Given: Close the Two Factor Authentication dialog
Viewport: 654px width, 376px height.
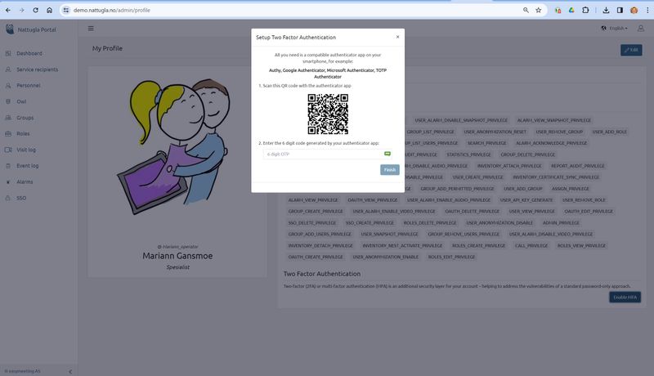Looking at the screenshot, I should coord(397,37).
